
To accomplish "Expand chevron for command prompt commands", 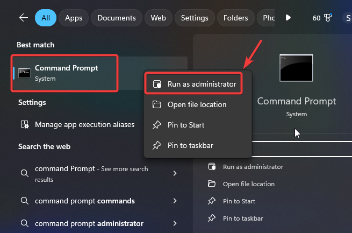I will tap(175, 201).
